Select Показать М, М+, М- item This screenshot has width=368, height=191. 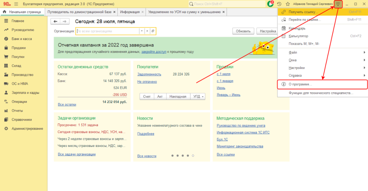pyautogui.click(x=323, y=44)
